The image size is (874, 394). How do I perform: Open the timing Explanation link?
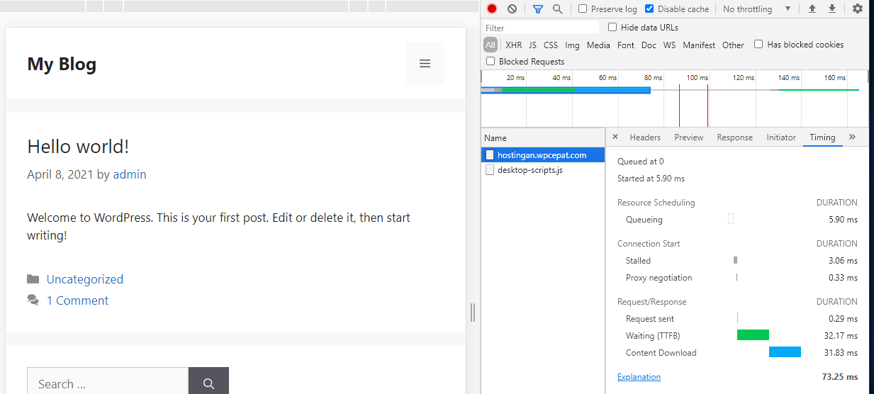point(639,377)
